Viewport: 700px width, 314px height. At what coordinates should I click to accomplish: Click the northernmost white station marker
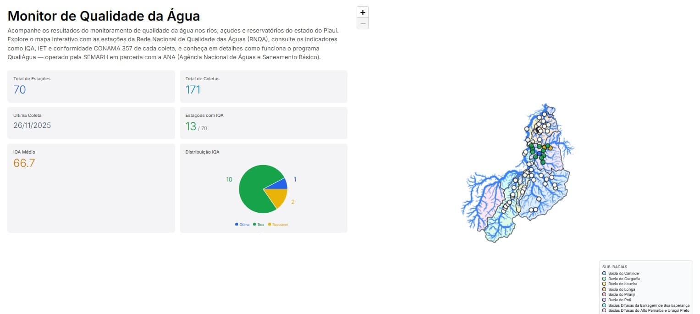point(544,114)
